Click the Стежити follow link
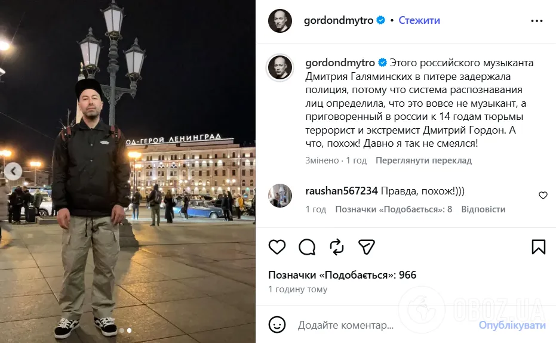The image size is (556, 343). click(419, 20)
